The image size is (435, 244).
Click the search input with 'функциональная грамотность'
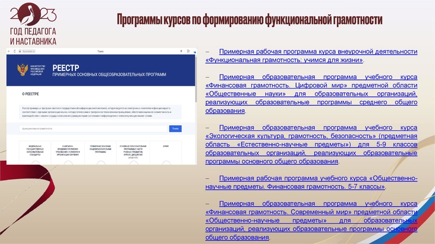94,129
